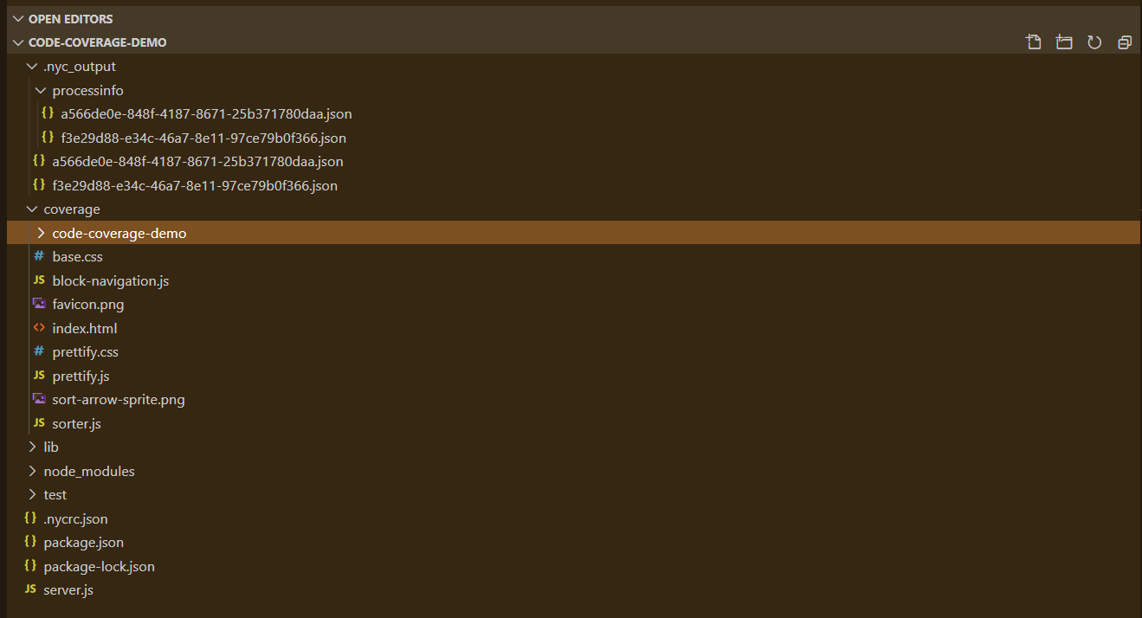
Task: Click the New File icon in explorer header
Action: (1033, 42)
